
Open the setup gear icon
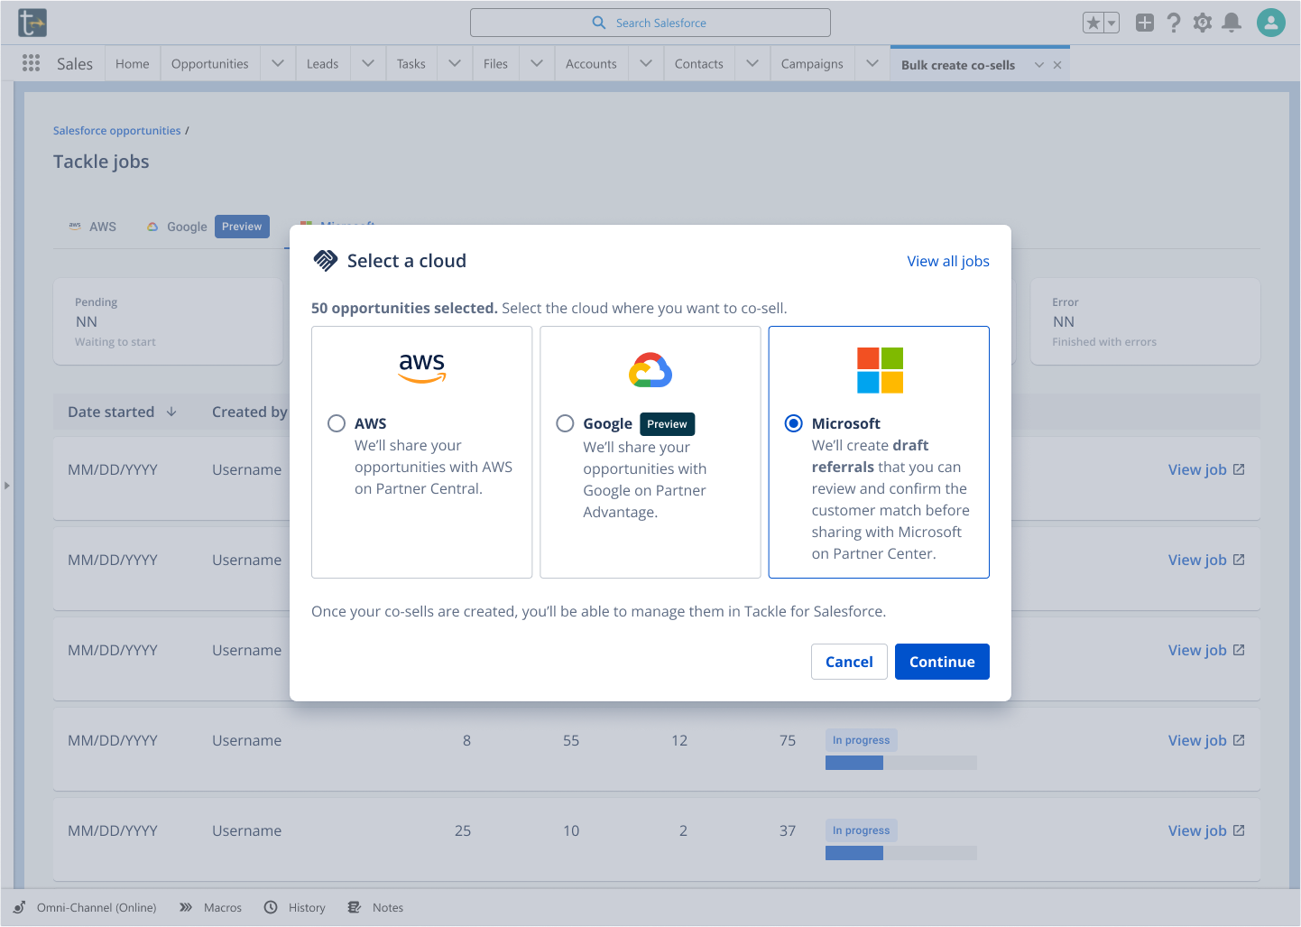tap(1202, 23)
